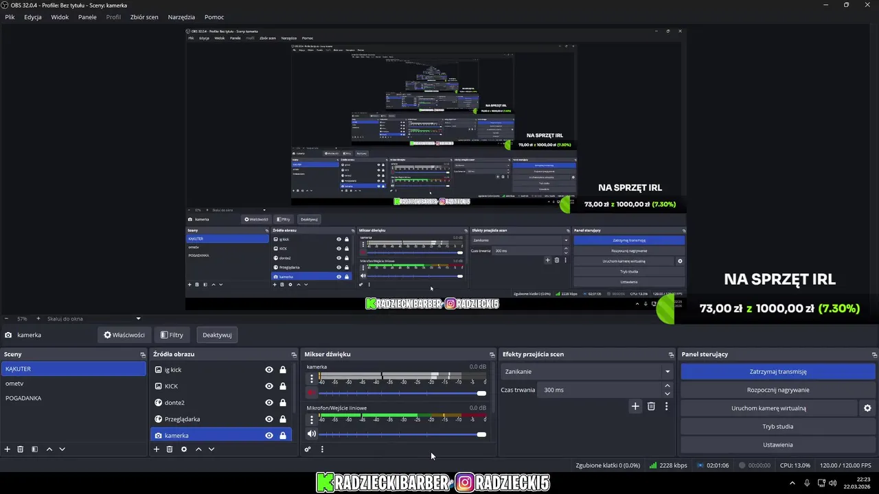Screen dimensions: 879x494
Task: Undock the Źródła obrazu panel
Action: click(x=294, y=355)
